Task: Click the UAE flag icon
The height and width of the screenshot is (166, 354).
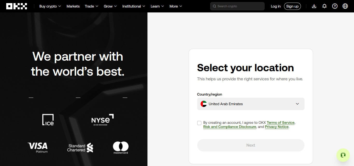Action: point(204,104)
